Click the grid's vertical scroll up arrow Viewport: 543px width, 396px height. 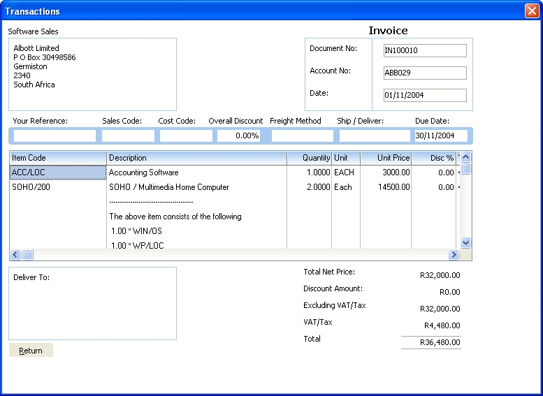tap(465, 157)
